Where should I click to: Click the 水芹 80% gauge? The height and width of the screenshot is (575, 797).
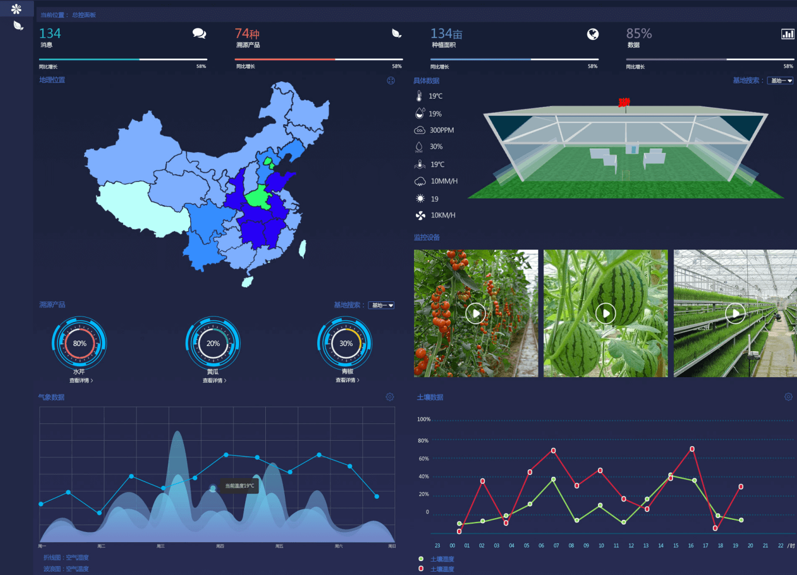tap(79, 343)
